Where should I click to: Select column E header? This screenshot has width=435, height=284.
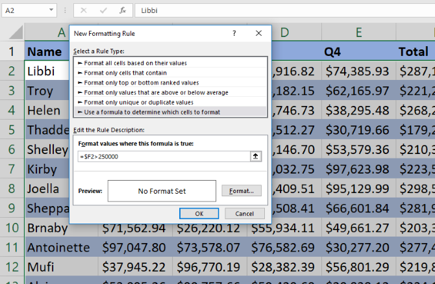[x=358, y=32]
